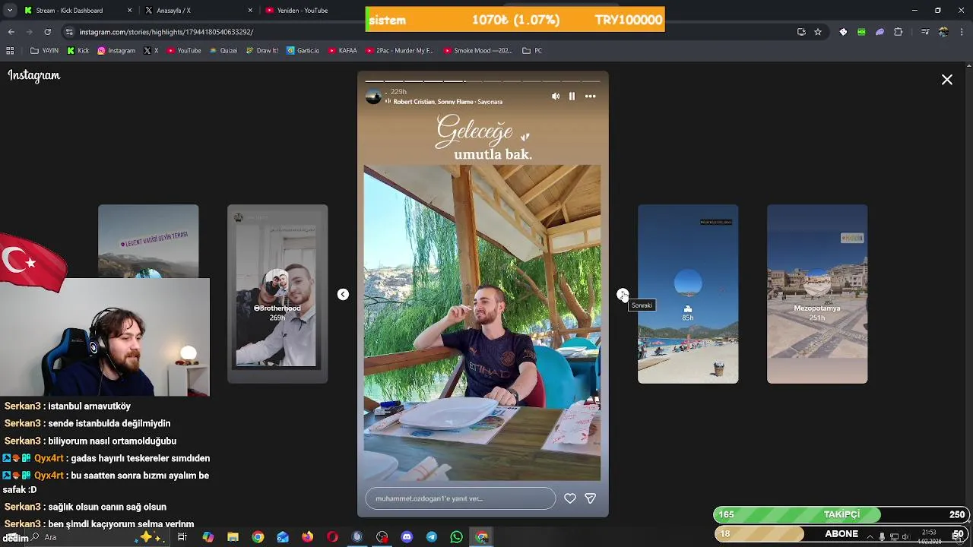Open the green extension icon

pyautogui.click(x=861, y=32)
